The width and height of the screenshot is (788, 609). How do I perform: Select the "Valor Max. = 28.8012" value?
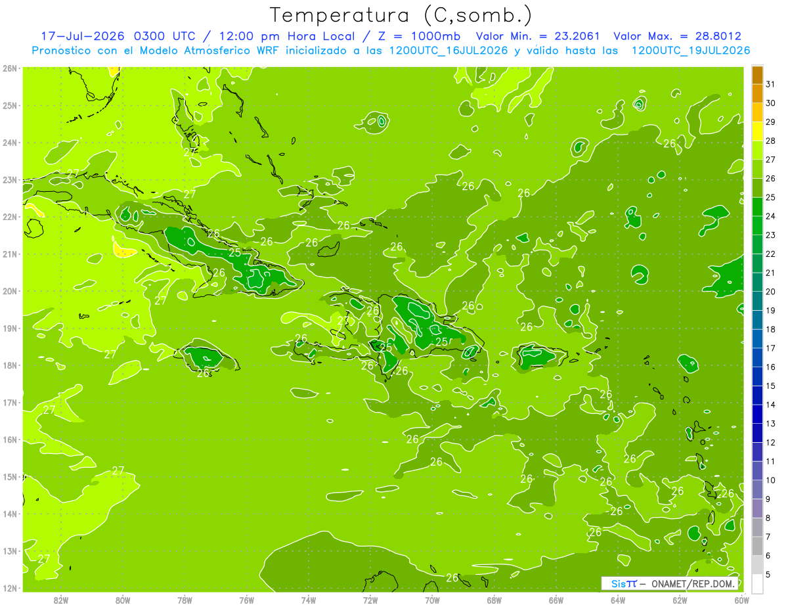tap(677, 36)
